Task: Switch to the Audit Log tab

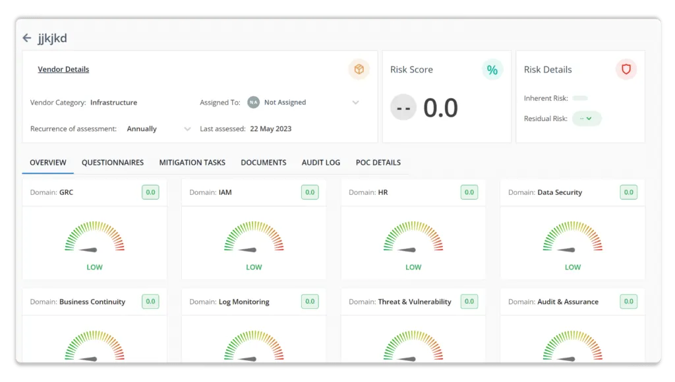Action: tap(321, 163)
